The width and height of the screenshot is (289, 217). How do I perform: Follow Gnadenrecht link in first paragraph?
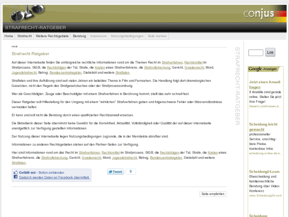(194, 68)
